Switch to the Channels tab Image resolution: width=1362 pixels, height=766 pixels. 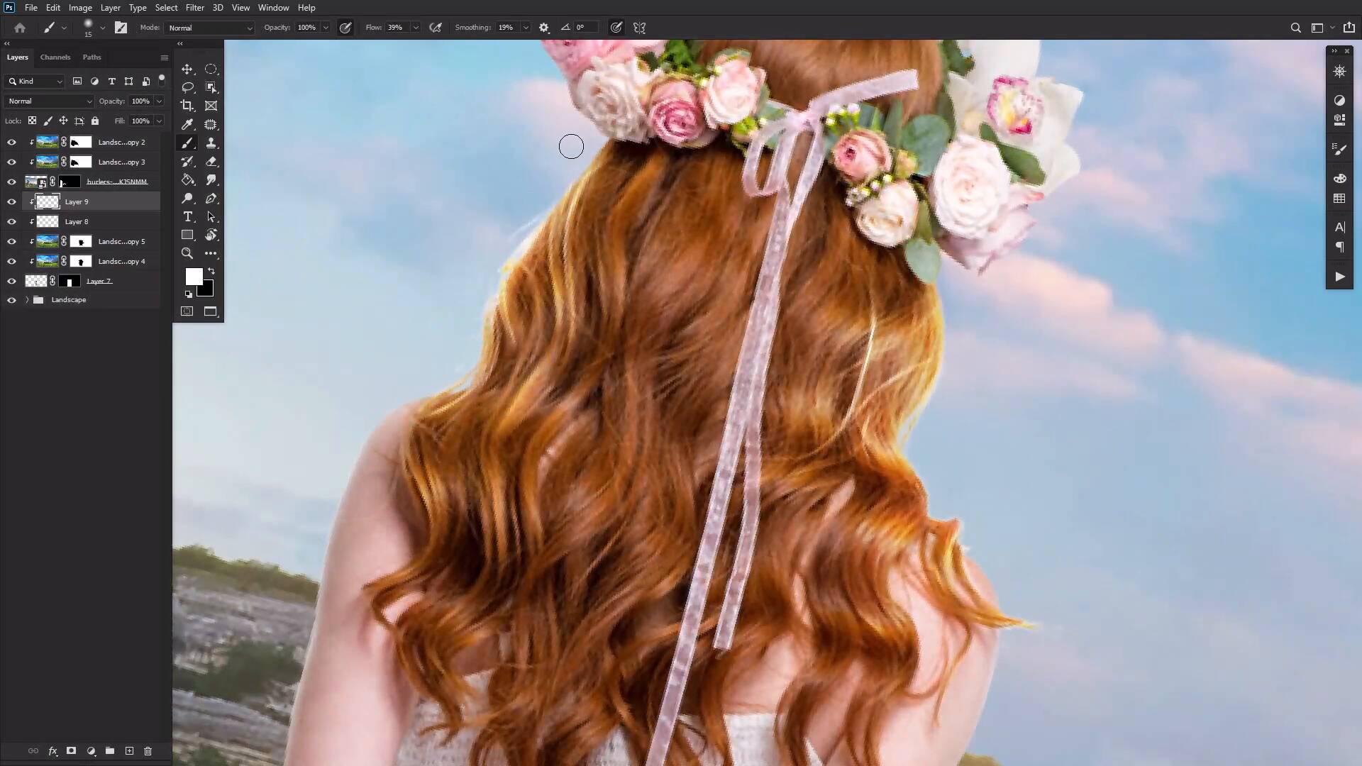(55, 57)
